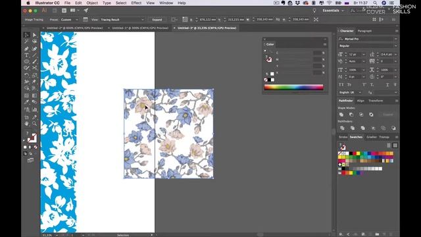421x237 pixels.
Task: Toggle Superscript character style
Action: (x=364, y=85)
